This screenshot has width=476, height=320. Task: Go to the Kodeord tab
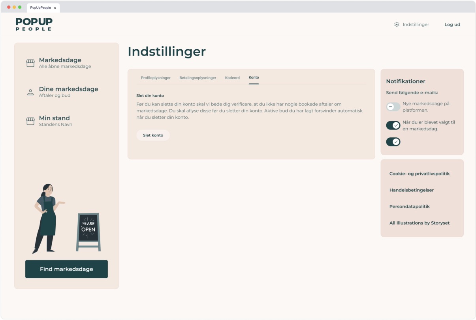232,78
